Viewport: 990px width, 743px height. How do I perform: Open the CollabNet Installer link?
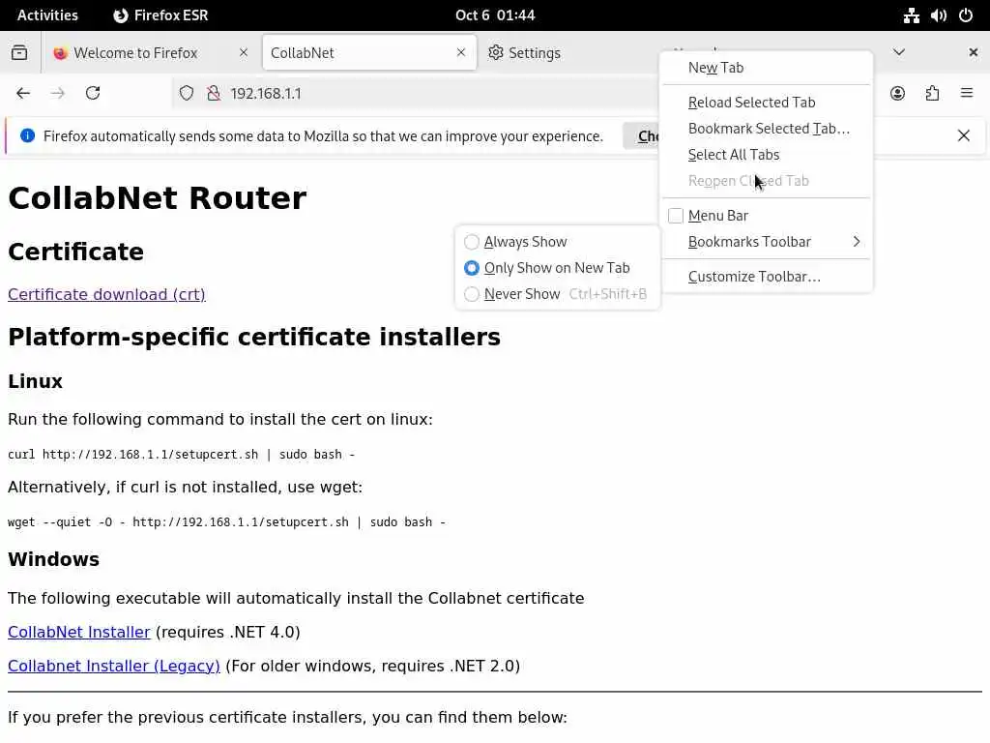[x=79, y=632]
